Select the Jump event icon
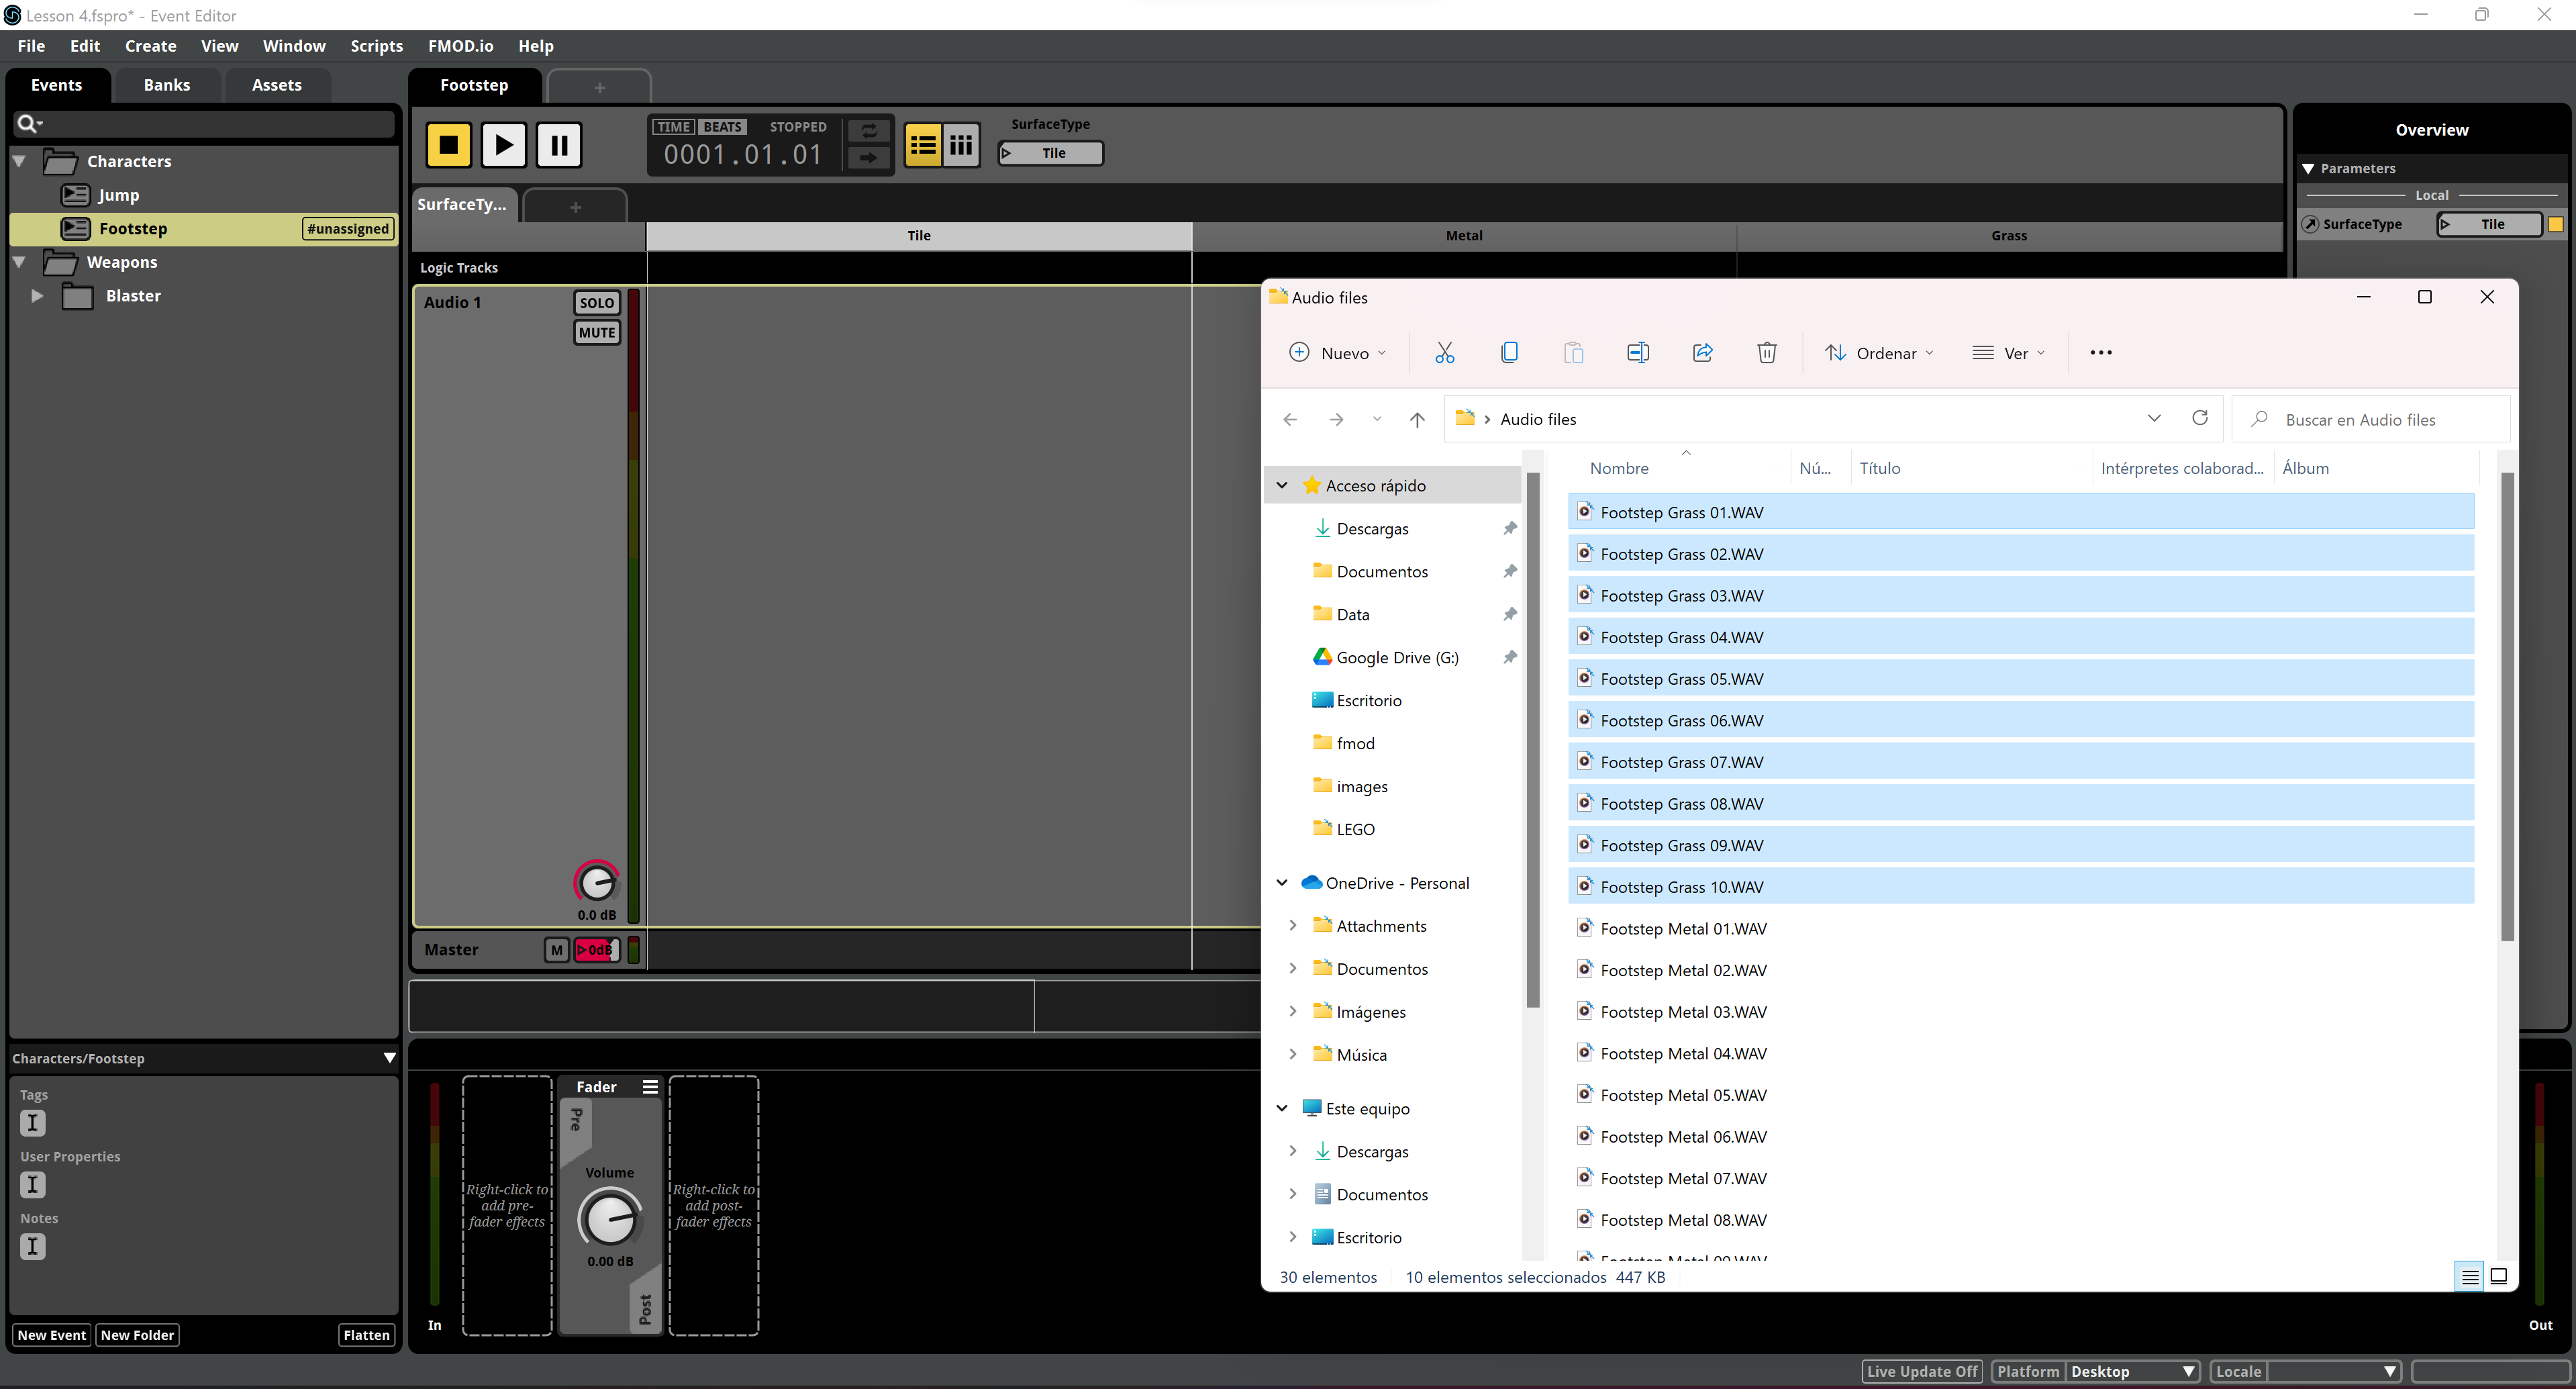 coord(75,195)
